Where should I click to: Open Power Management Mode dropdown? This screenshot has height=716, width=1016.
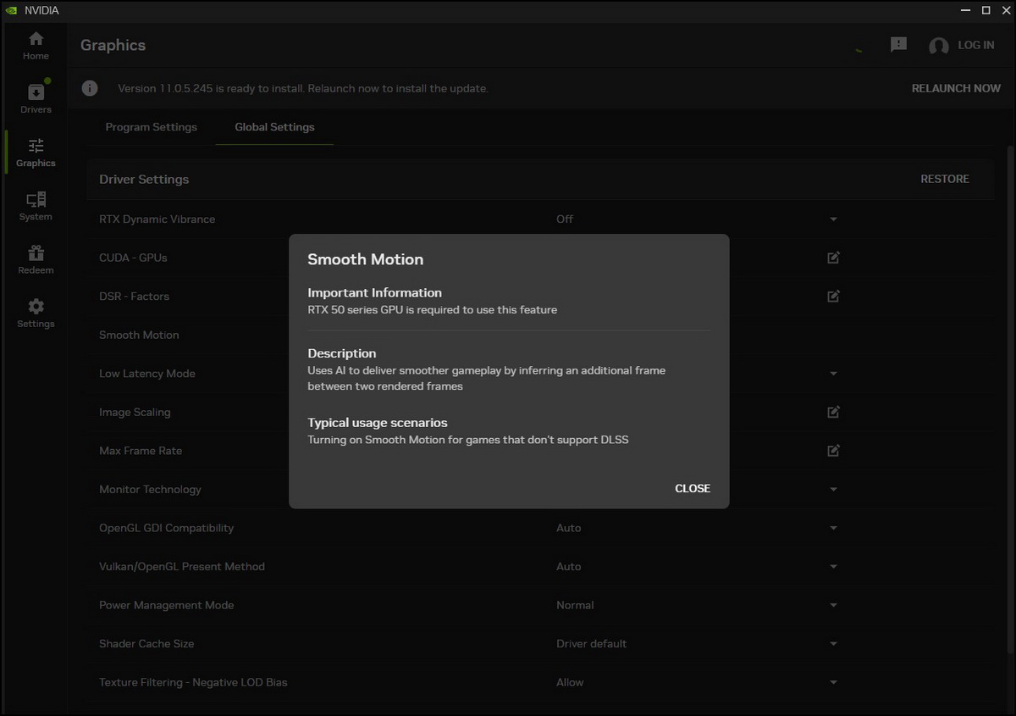coord(833,606)
